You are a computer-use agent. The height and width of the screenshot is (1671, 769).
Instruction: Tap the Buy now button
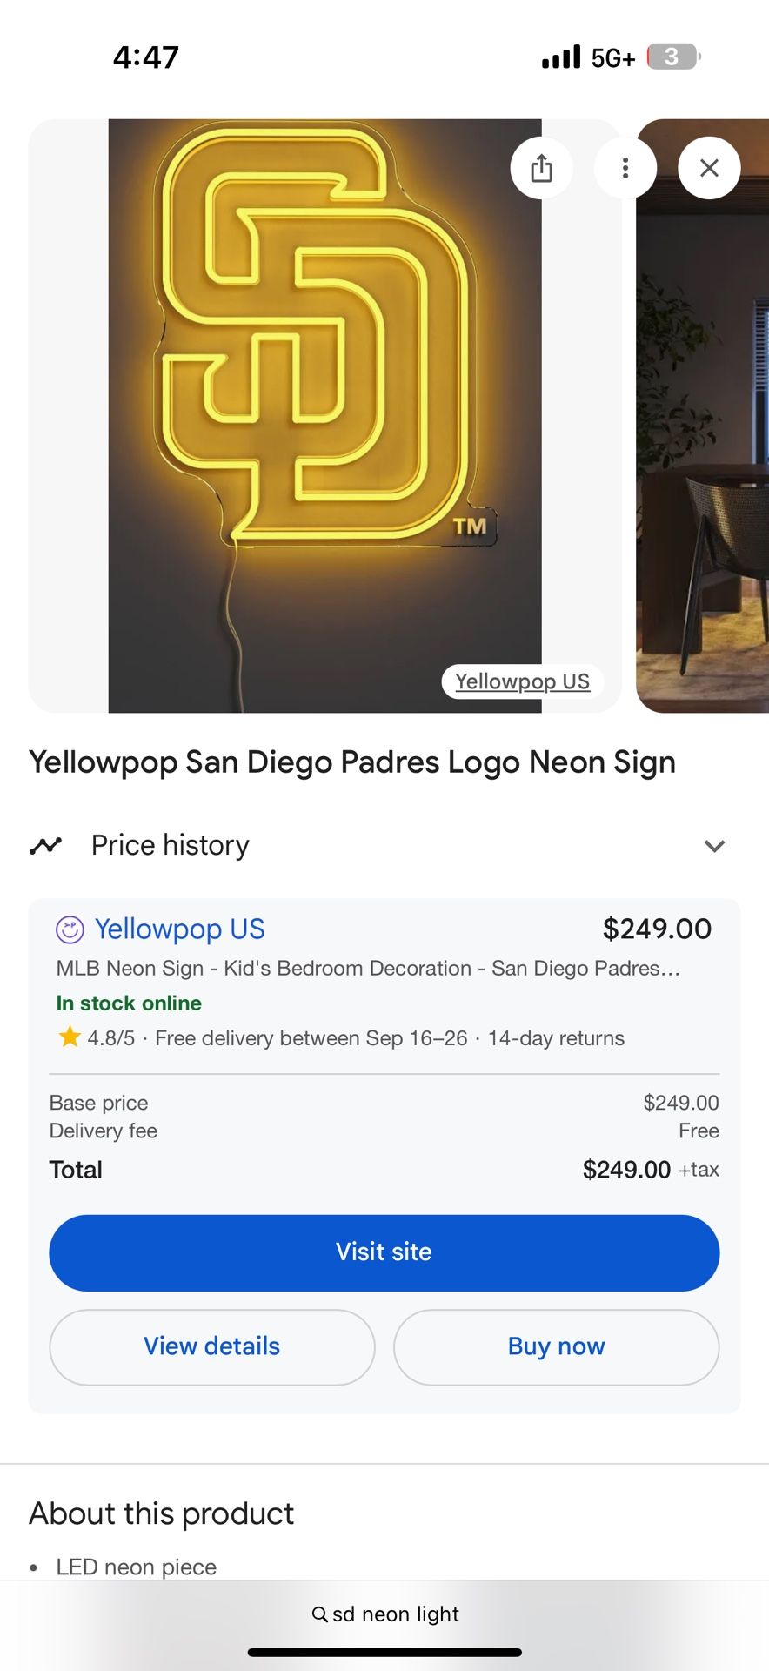pos(556,1346)
